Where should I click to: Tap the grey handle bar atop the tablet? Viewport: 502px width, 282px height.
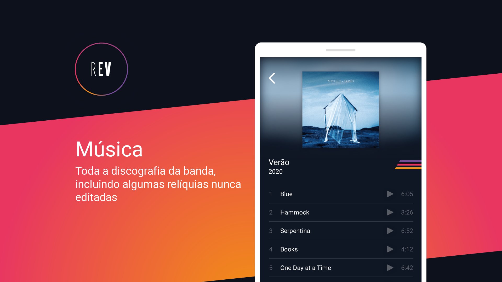point(340,50)
